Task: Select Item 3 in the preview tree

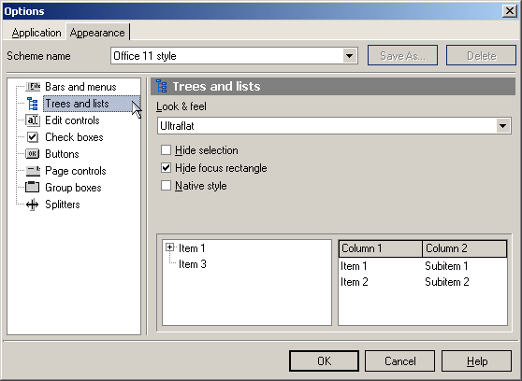Action: (x=193, y=264)
